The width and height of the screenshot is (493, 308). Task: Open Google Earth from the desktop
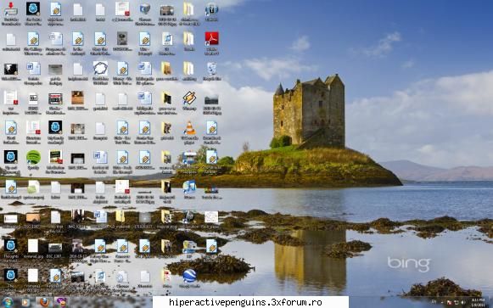189,275
